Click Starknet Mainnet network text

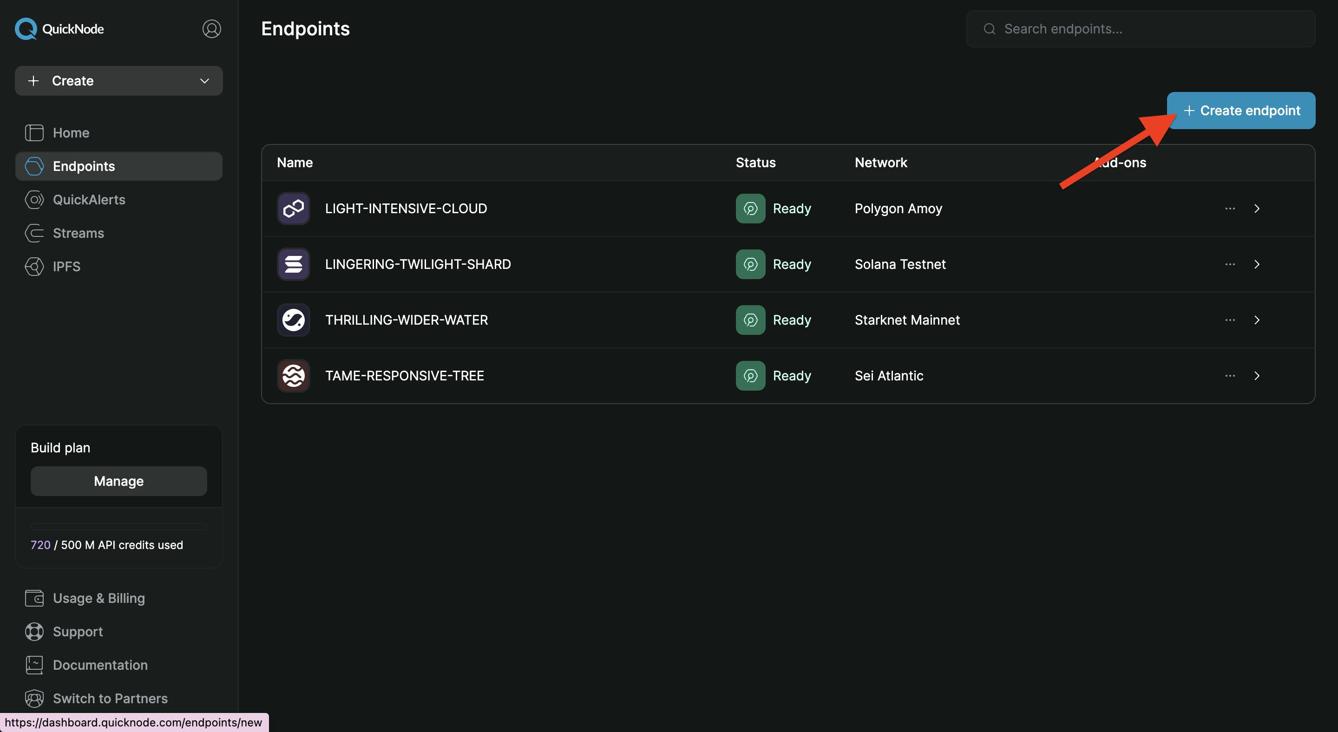tap(907, 320)
